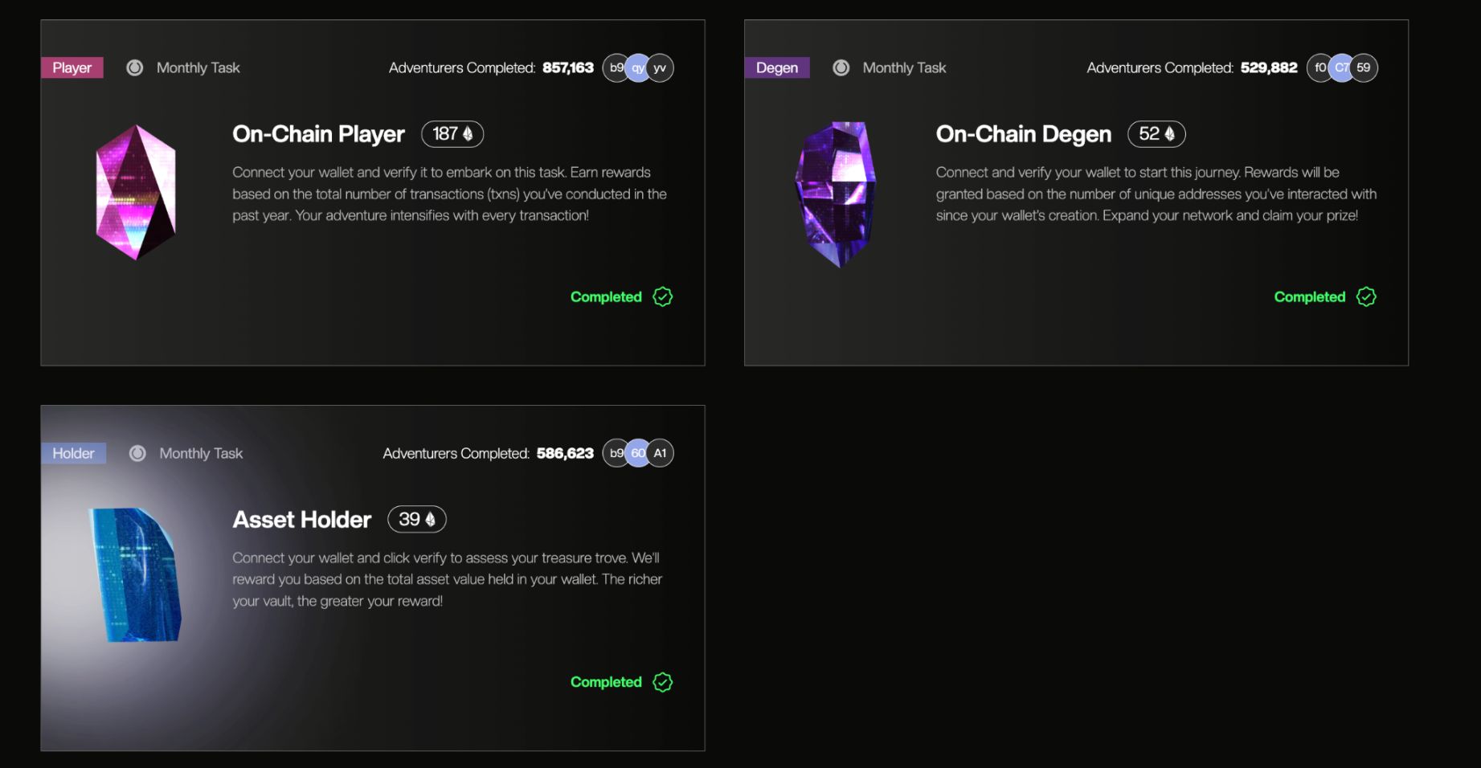Select the highlighted C7 avatar on the Degen card

tap(1341, 67)
